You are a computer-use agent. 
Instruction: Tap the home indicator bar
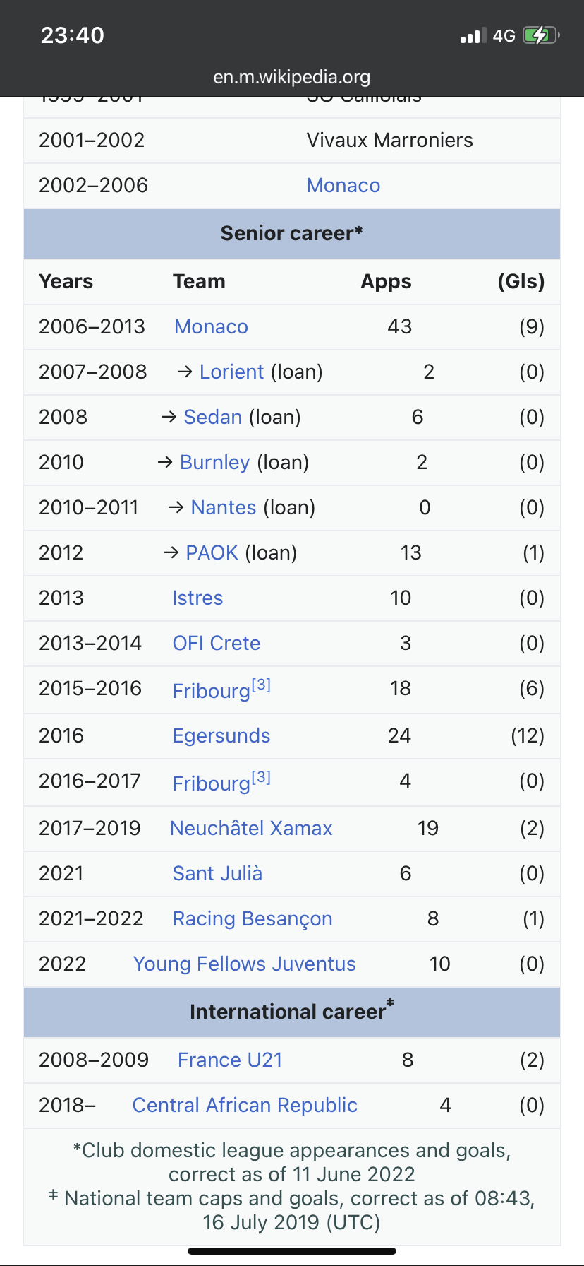pyautogui.click(x=292, y=1251)
